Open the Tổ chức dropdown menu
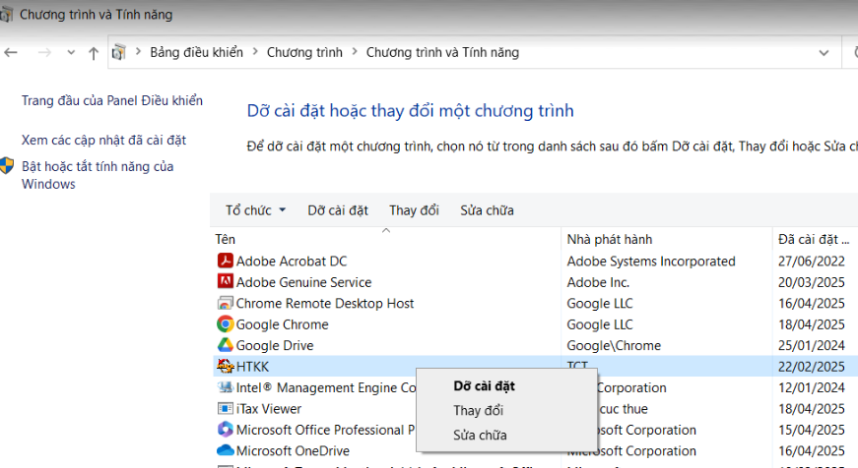 [255, 210]
